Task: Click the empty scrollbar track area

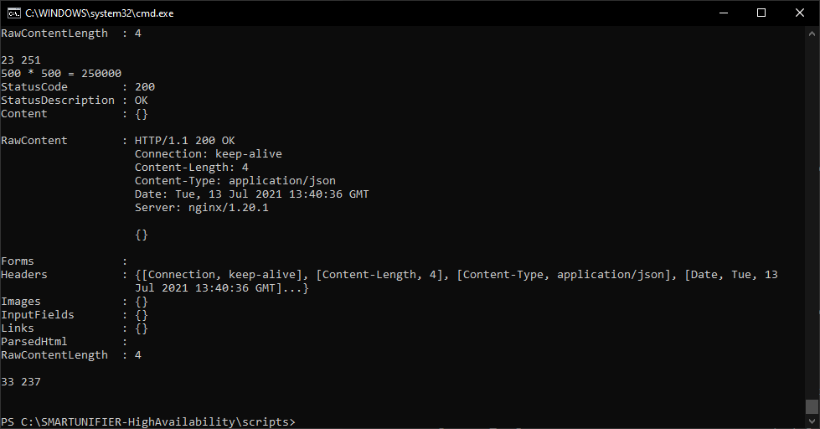Action: pyautogui.click(x=812, y=220)
